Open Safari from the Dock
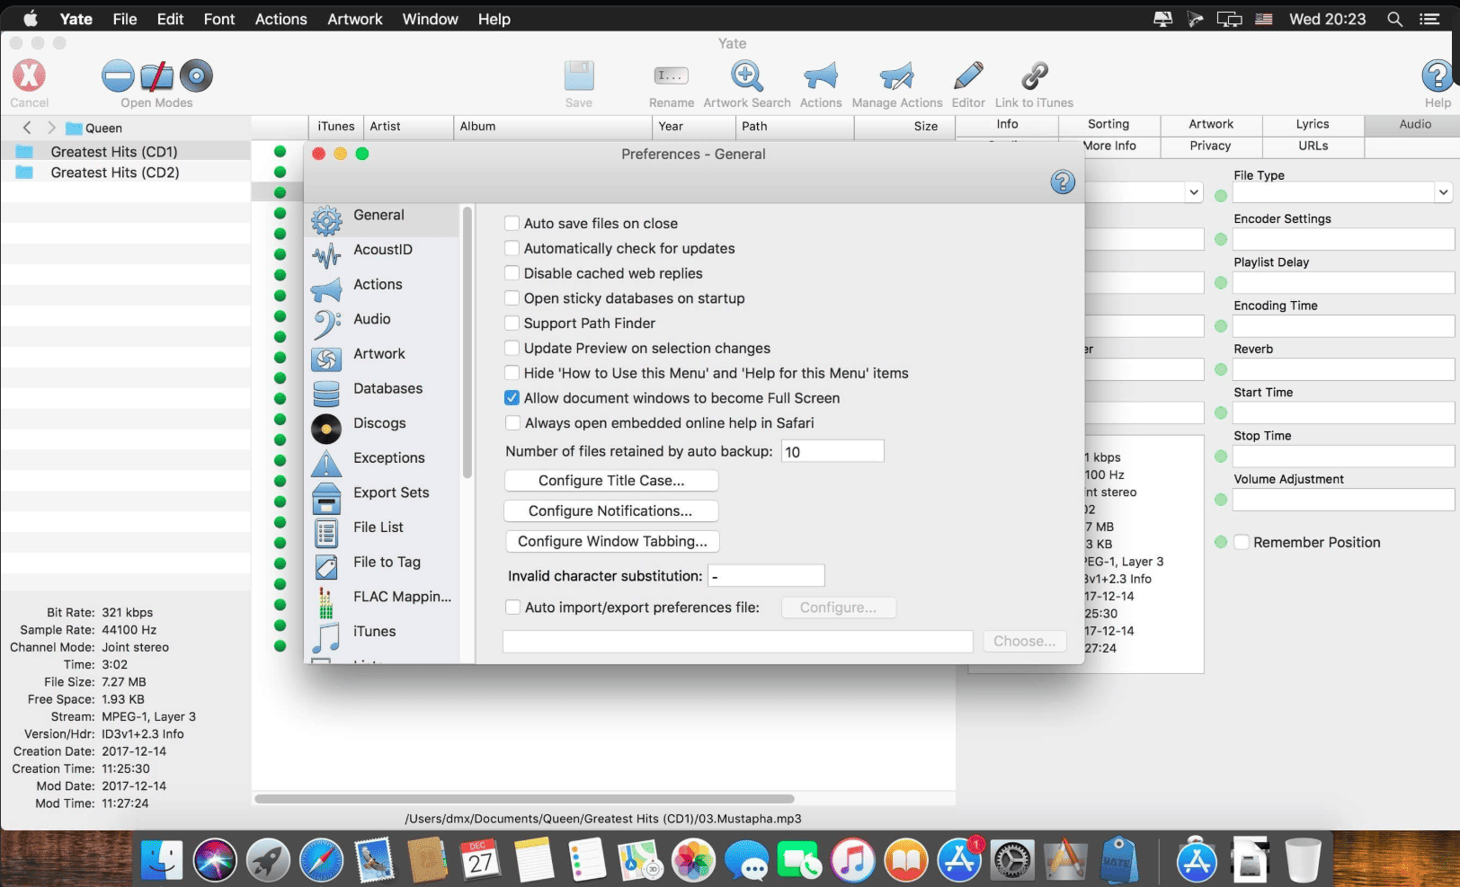This screenshot has width=1460, height=887. (x=321, y=861)
